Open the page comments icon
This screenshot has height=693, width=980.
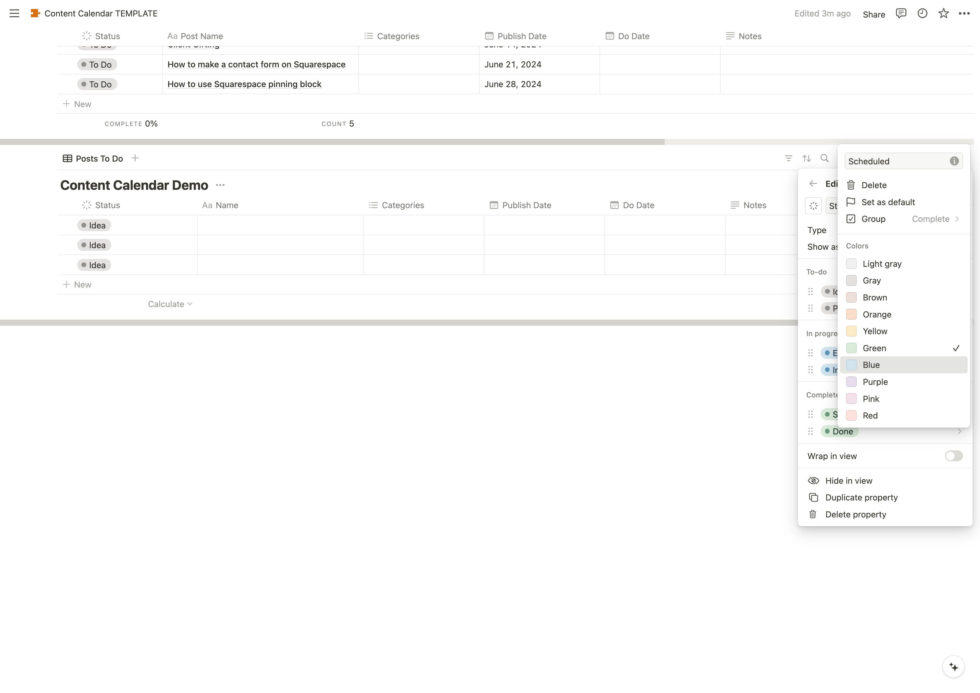[901, 13]
